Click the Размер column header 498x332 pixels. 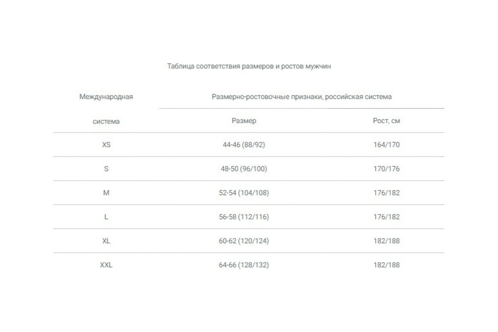click(x=244, y=121)
